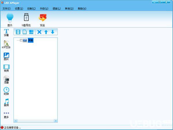Open the 语言(L) menu
This screenshot has height=130, width=173.
57,9
